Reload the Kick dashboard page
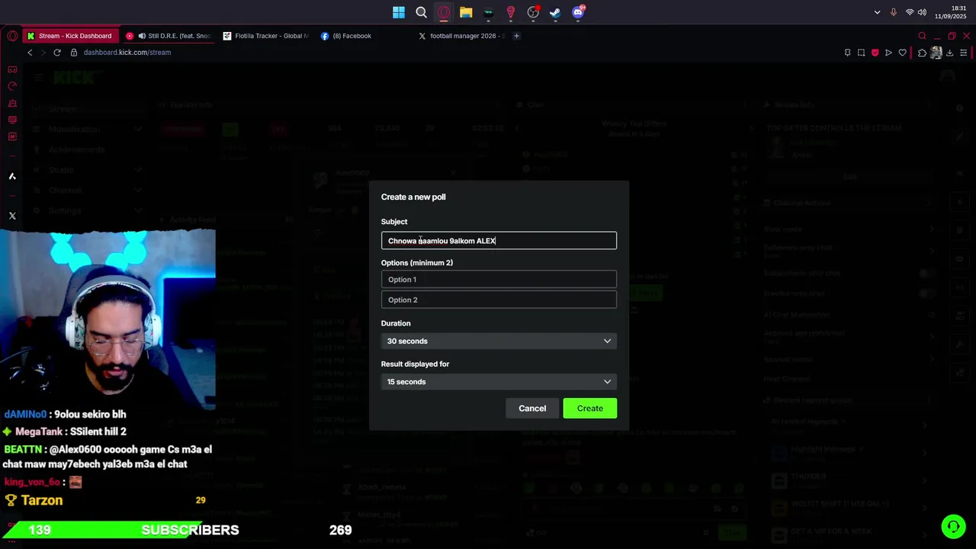 [57, 53]
